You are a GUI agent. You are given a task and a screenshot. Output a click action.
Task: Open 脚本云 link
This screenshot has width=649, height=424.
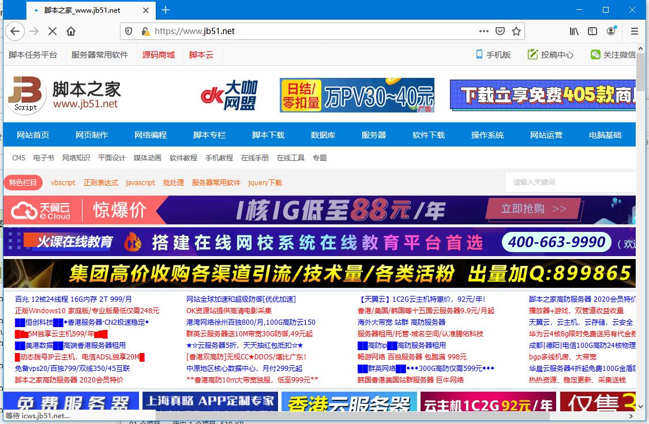click(x=201, y=55)
